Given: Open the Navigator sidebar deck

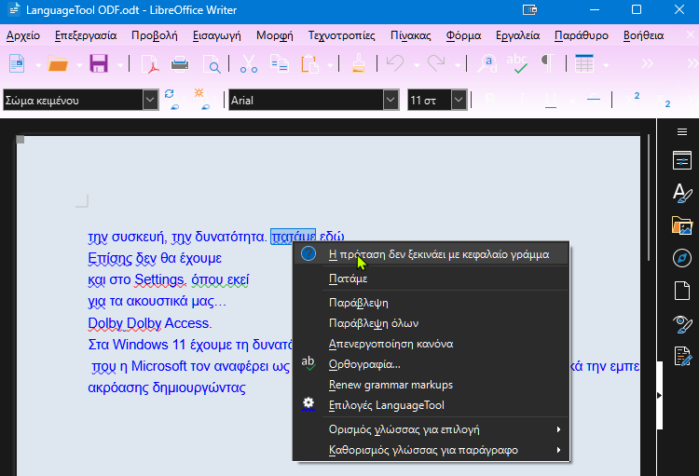Looking at the screenshot, I should 681,258.
